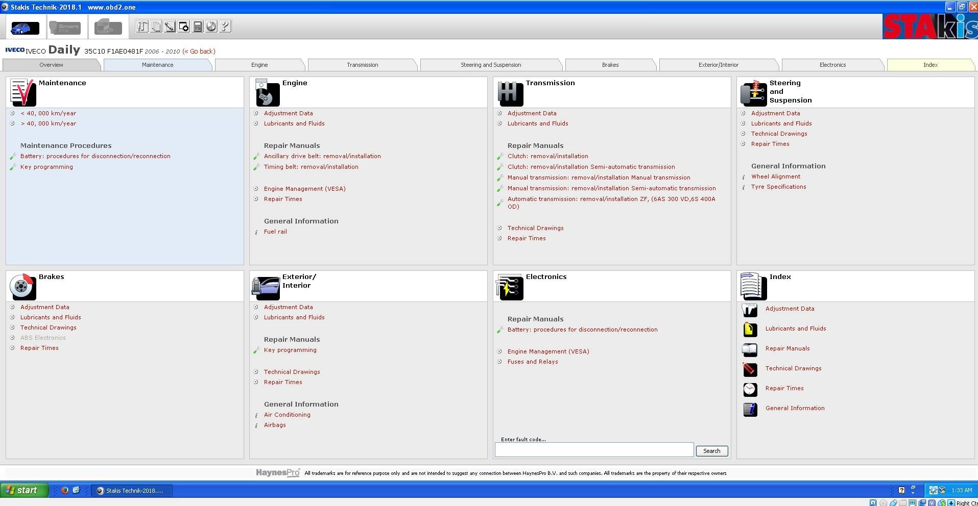The width and height of the screenshot is (978, 506).
Task: Click the Go back link
Action: click(199, 52)
